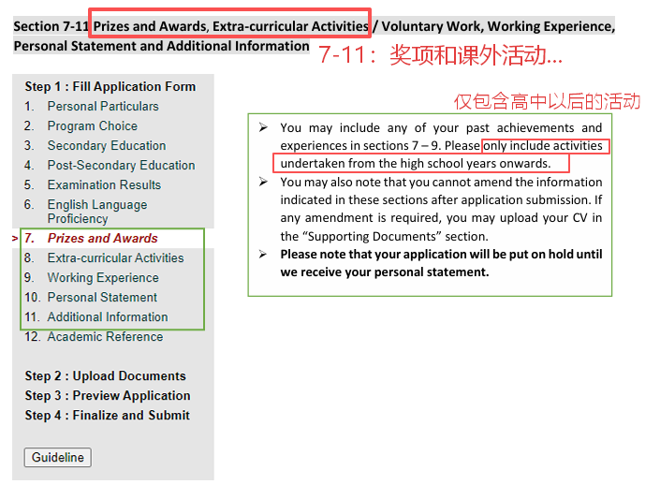This screenshot has height=499, width=660.
Task: Go to Working Experience section
Action: point(103,278)
